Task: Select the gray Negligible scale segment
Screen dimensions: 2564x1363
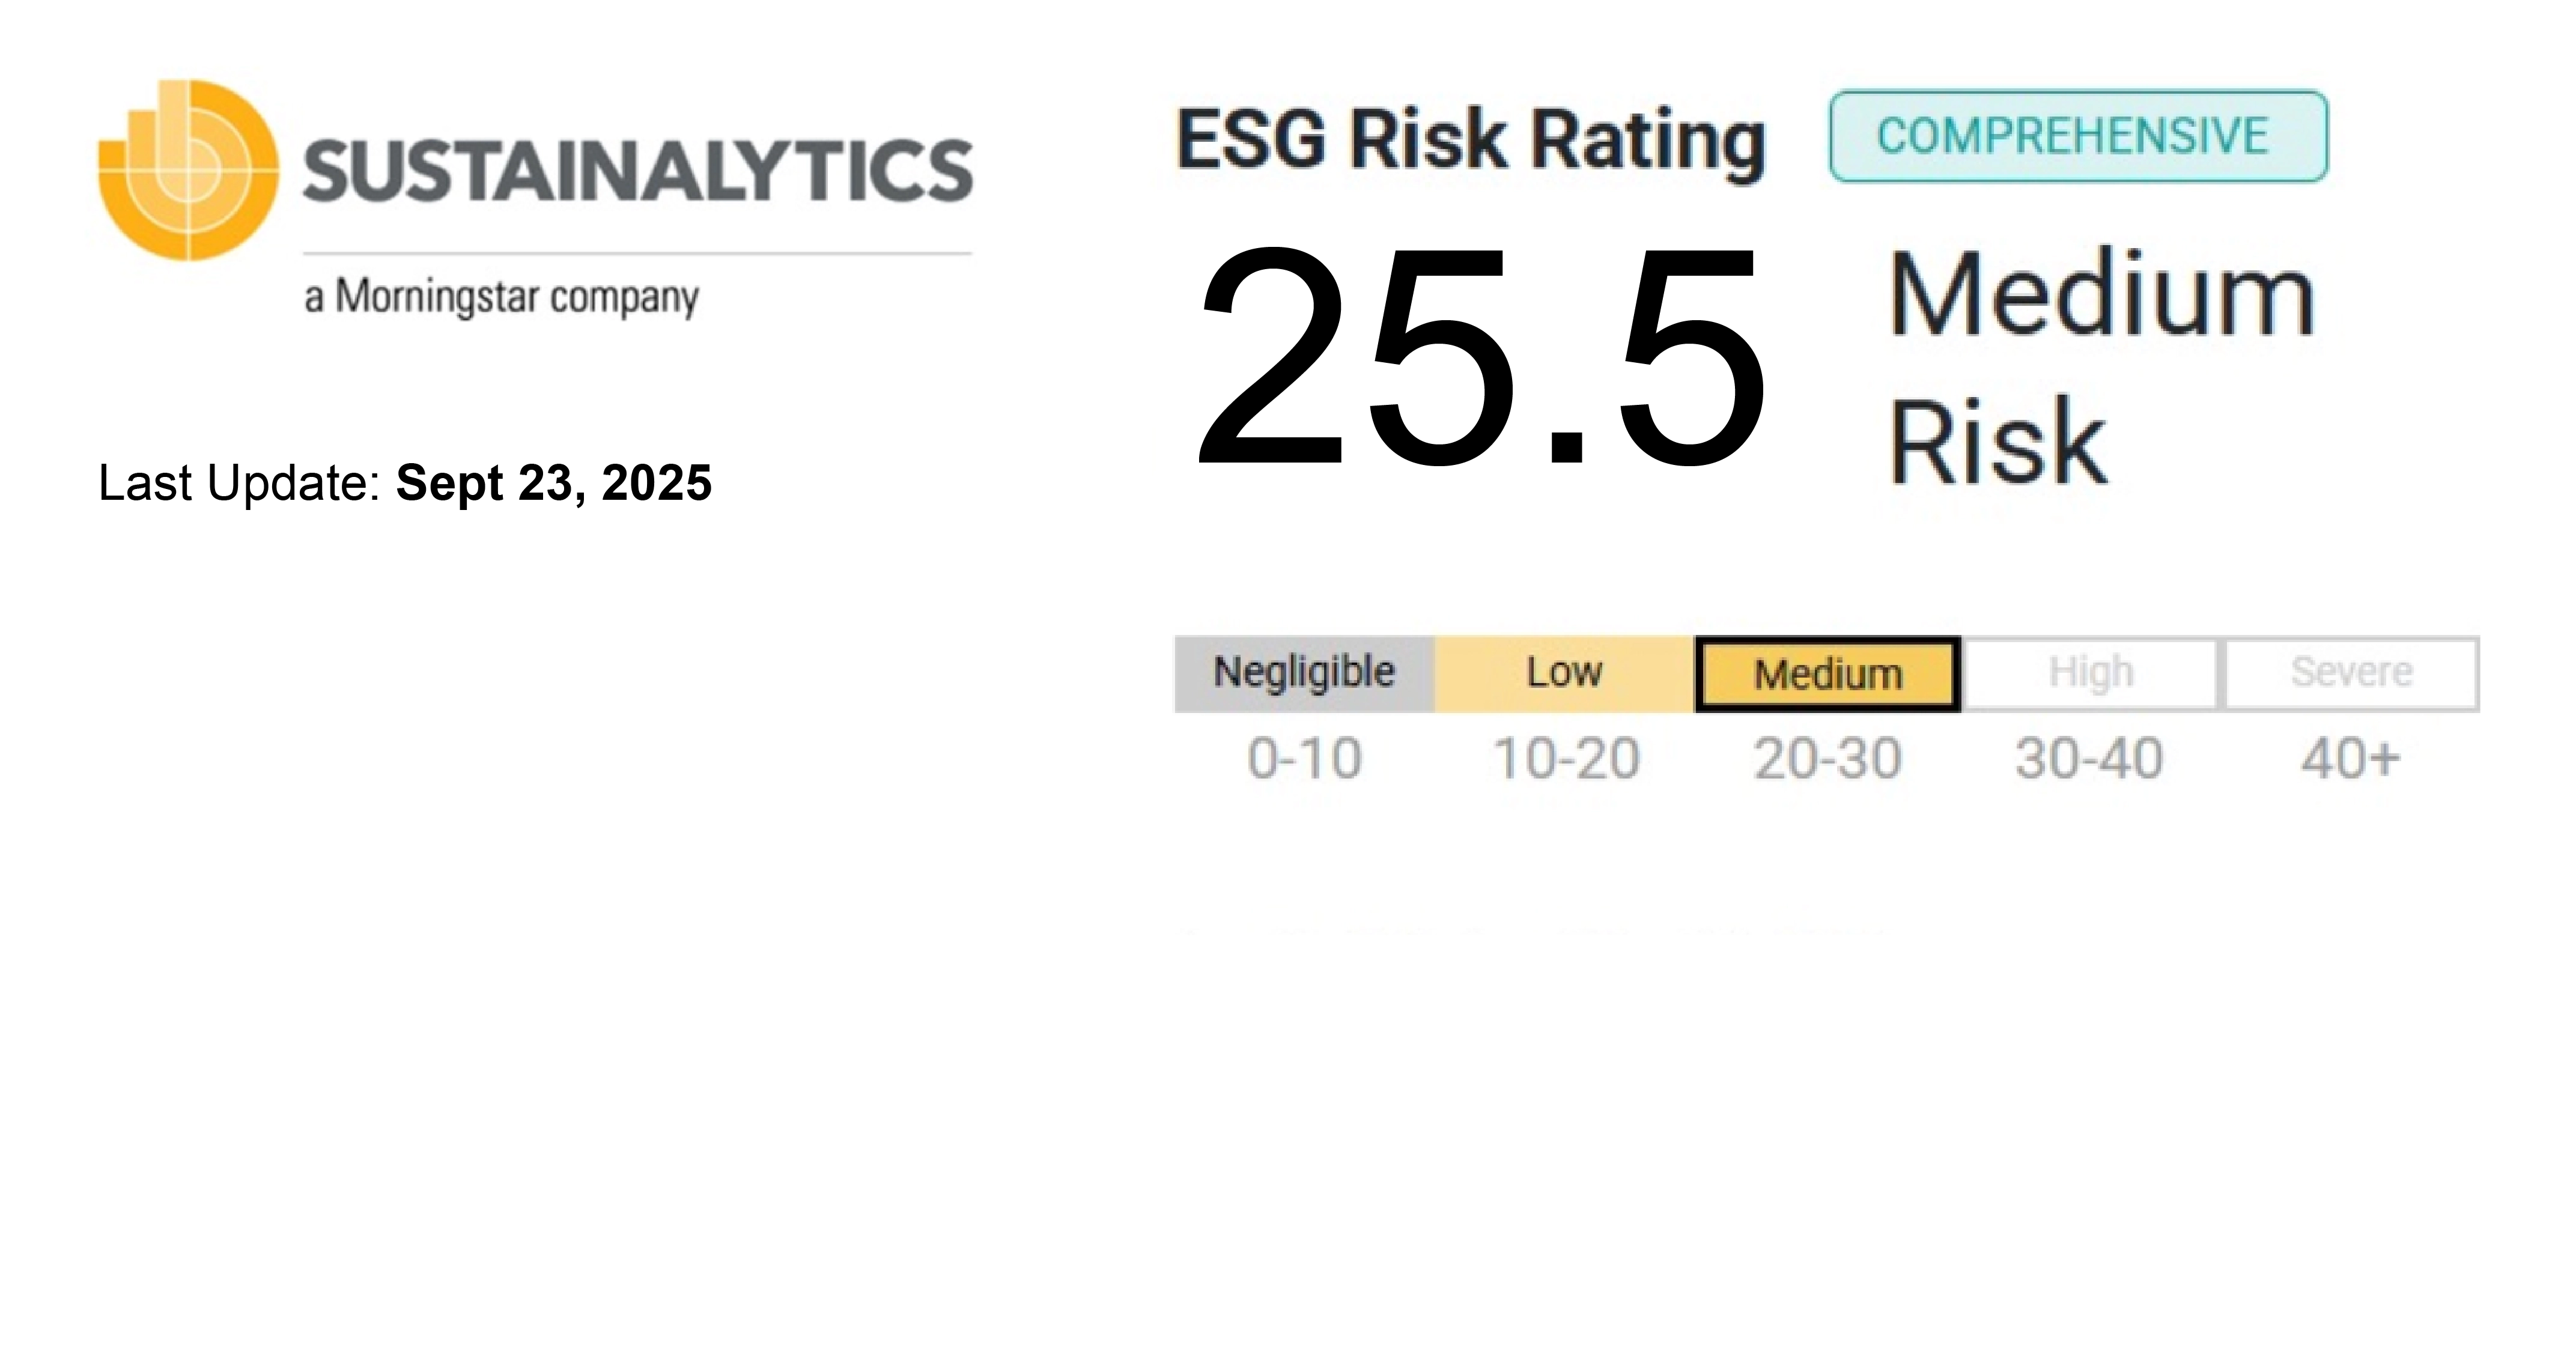Action: coord(1304,673)
